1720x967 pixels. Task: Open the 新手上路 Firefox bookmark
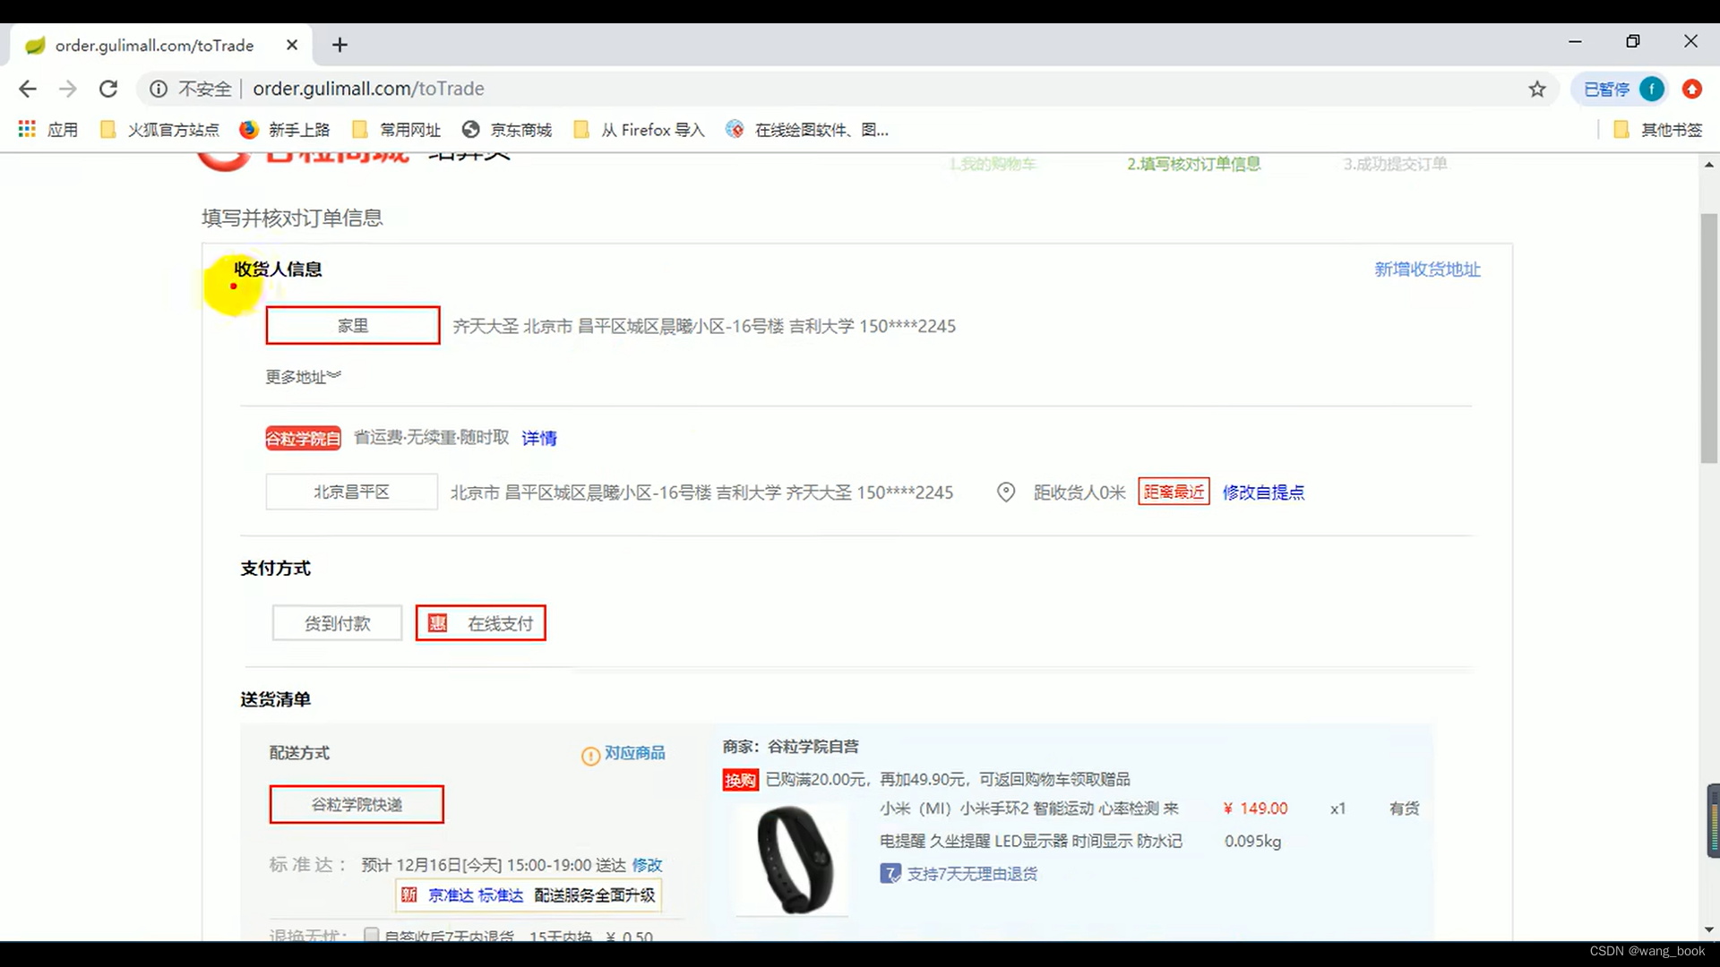(285, 130)
